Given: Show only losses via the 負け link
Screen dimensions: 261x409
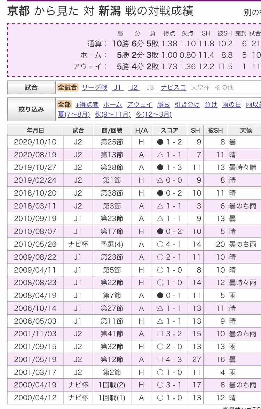Looking at the screenshot, I should point(211,104).
